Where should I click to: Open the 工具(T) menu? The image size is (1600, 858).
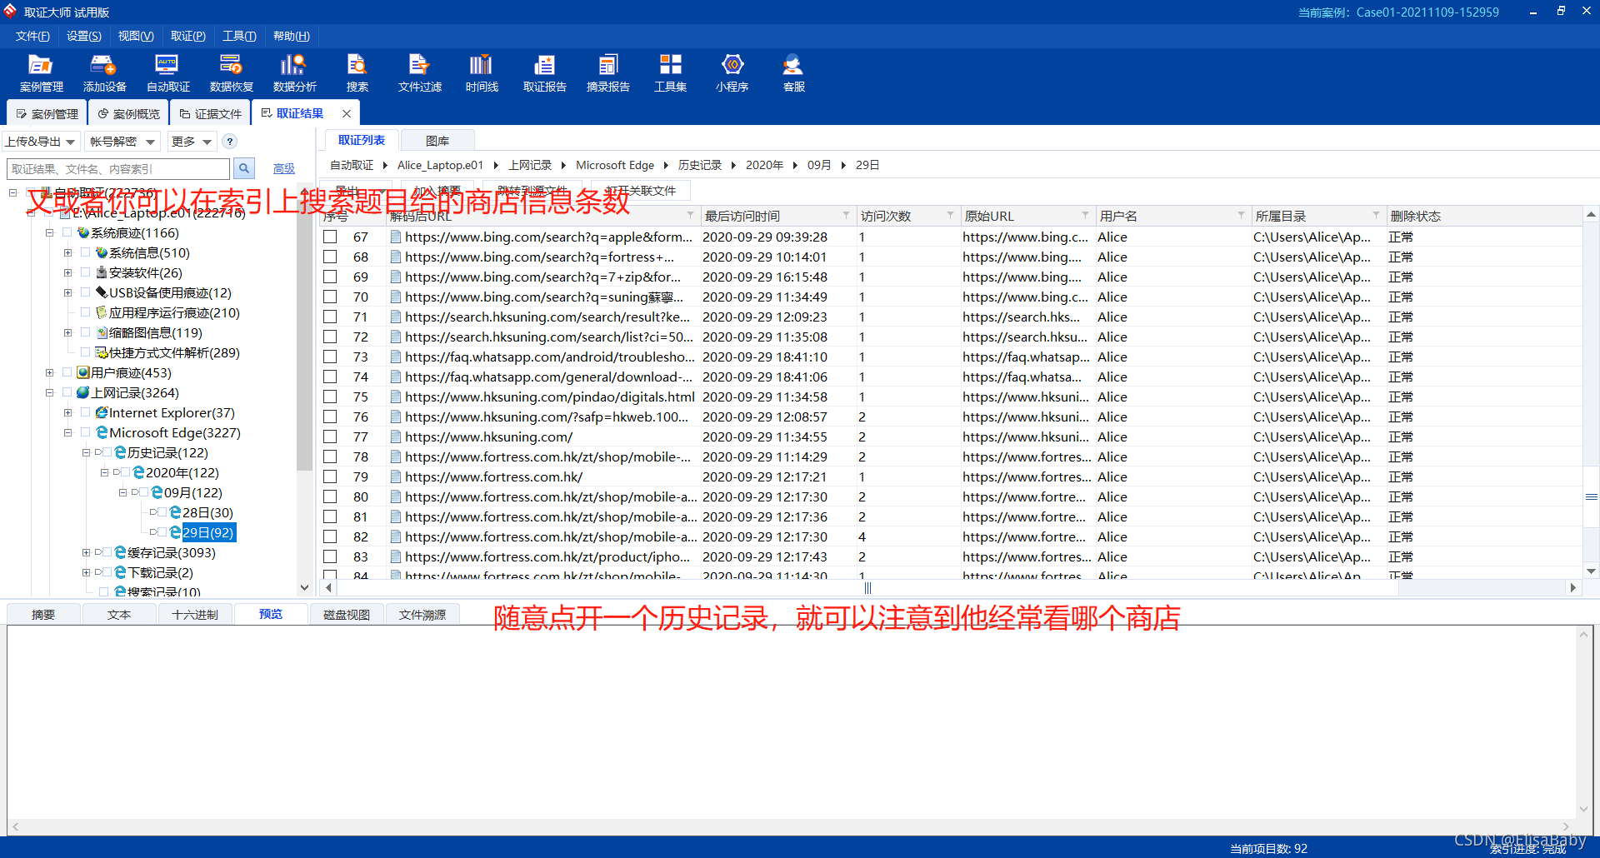(x=239, y=36)
